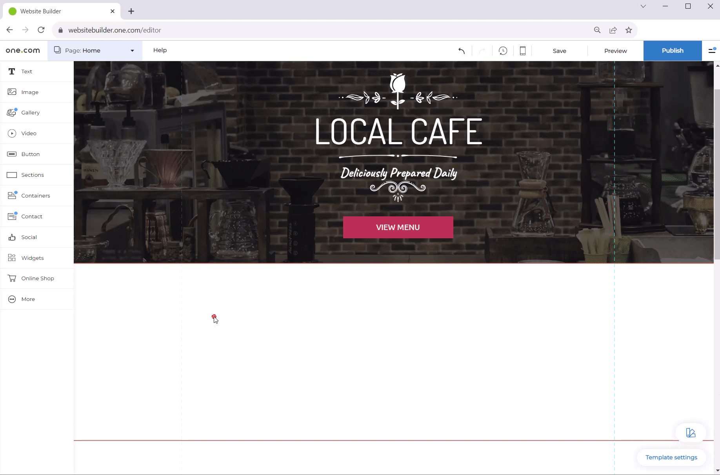Click the undo arrow icon
Viewport: 720px width, 475px height.
[462, 51]
